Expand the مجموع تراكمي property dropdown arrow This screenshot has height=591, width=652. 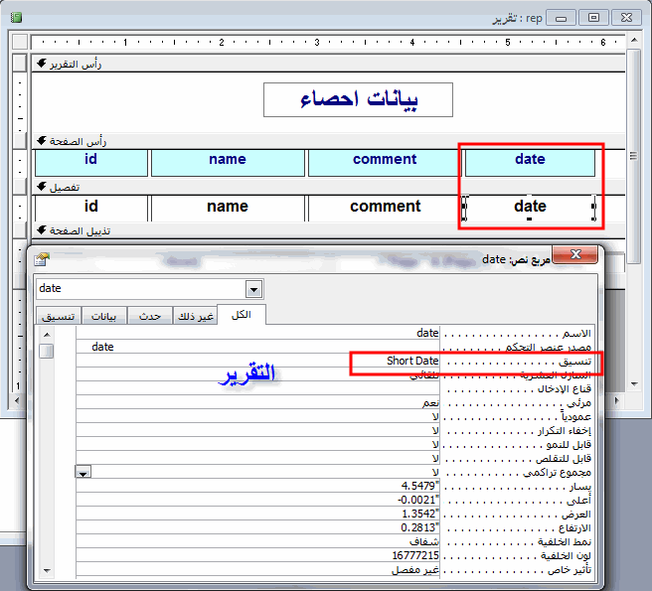point(83,472)
